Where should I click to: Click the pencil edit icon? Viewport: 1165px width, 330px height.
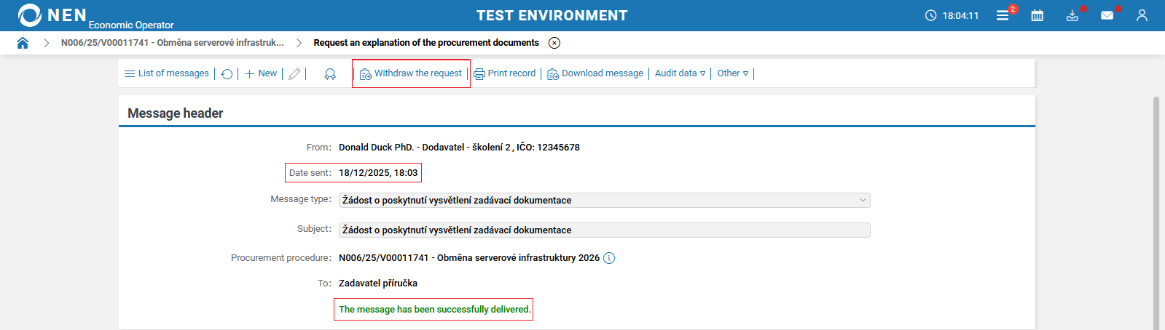point(294,74)
